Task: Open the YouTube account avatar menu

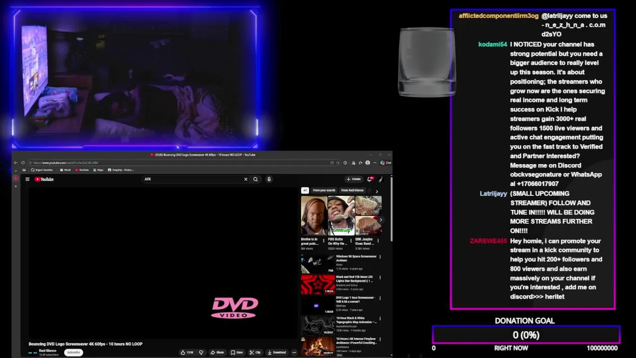Action: [x=381, y=179]
